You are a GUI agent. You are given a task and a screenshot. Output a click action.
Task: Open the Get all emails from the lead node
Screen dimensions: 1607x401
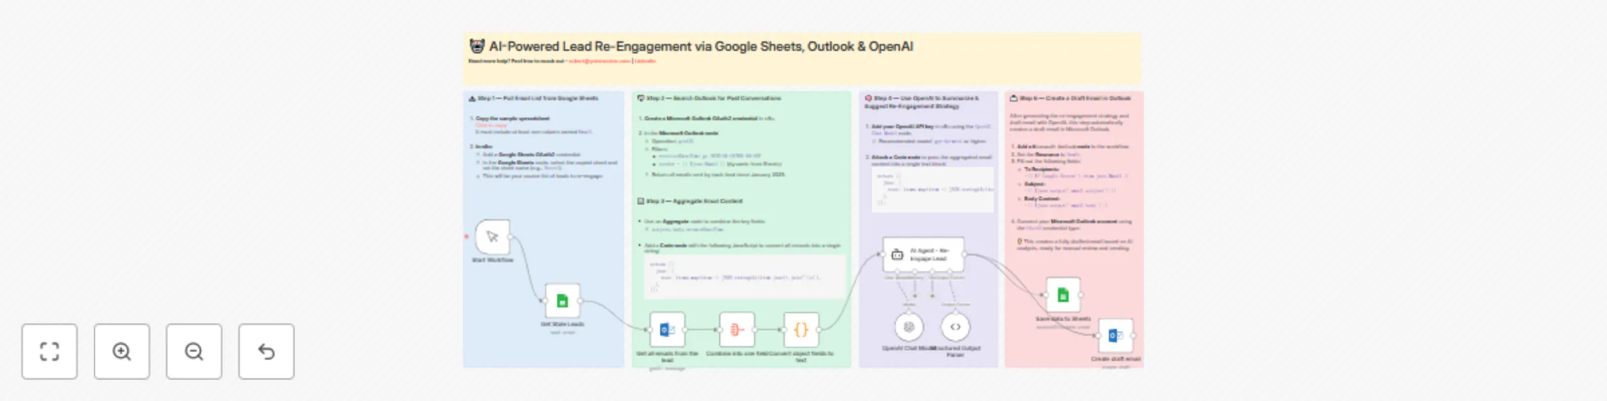point(668,329)
